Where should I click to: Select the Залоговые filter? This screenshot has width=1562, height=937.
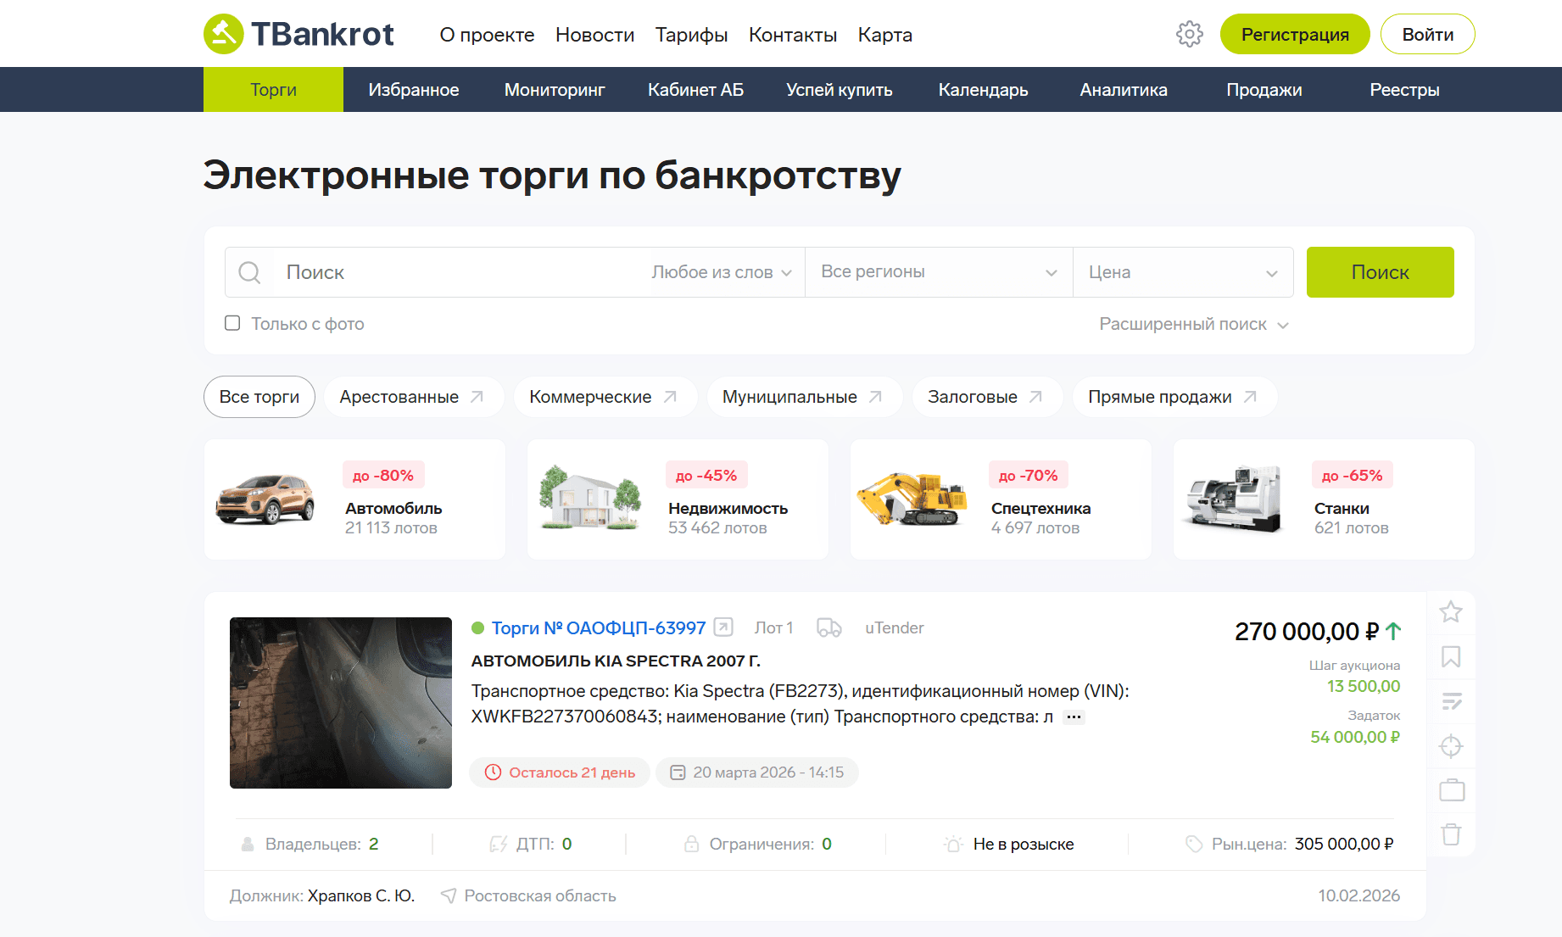click(987, 397)
